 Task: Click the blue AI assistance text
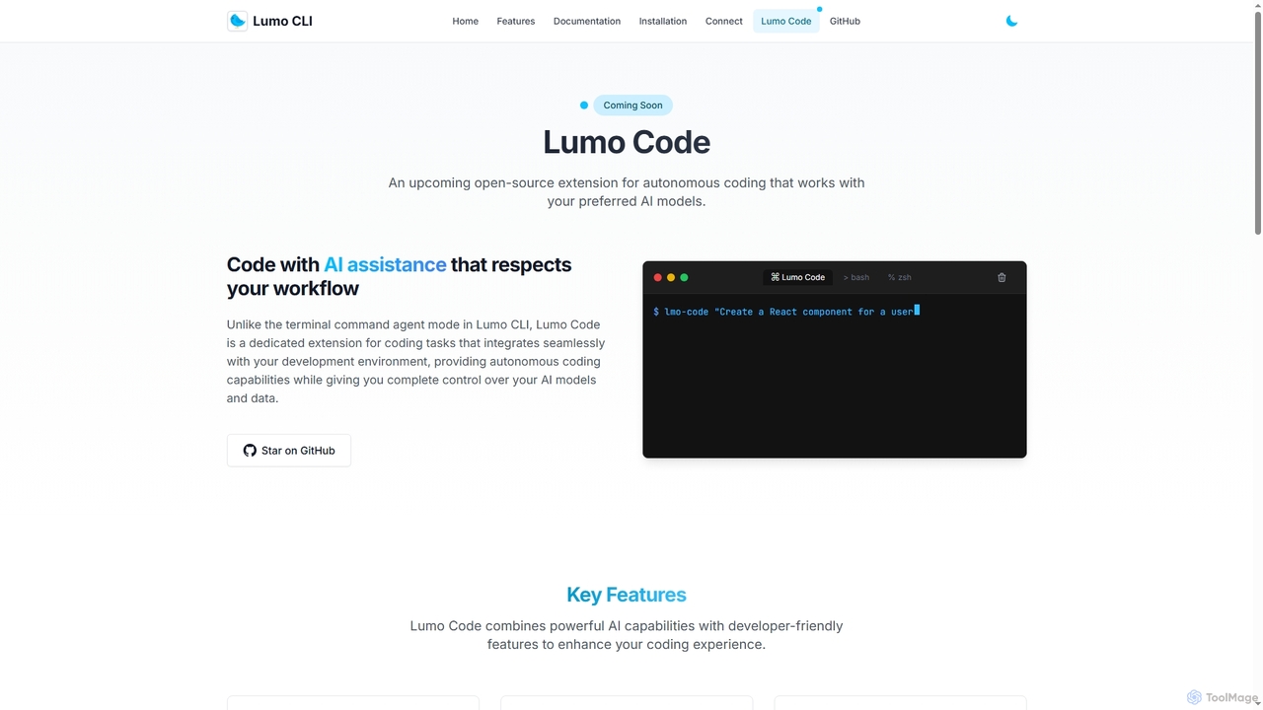[385, 264]
